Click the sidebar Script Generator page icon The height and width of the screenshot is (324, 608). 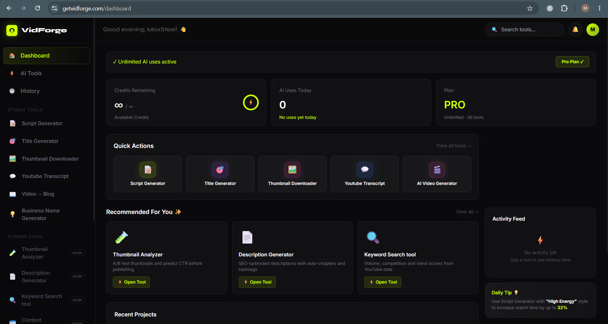pyautogui.click(x=13, y=123)
